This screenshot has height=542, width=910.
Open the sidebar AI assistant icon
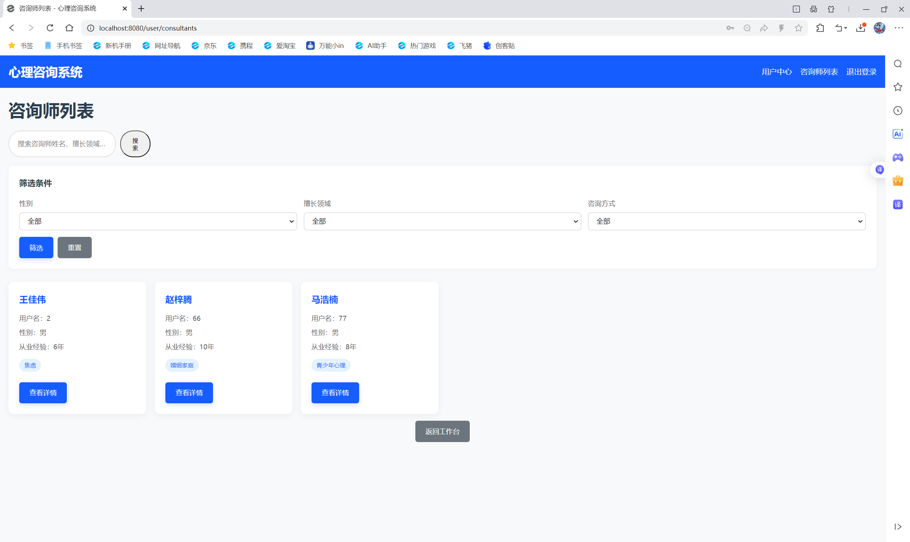[x=898, y=134]
